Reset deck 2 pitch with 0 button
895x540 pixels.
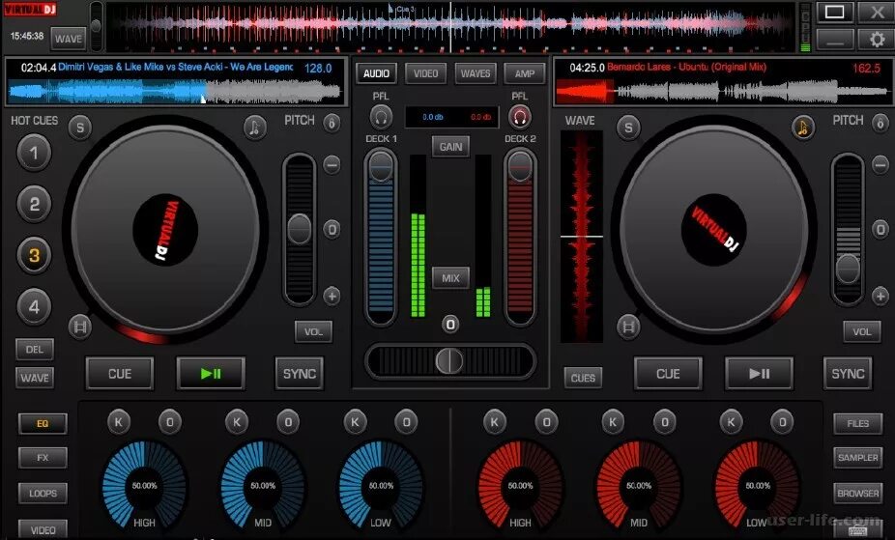point(881,229)
